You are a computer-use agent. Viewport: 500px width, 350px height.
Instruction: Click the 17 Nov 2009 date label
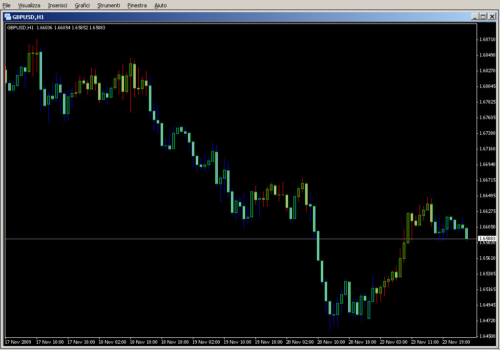[20, 342]
